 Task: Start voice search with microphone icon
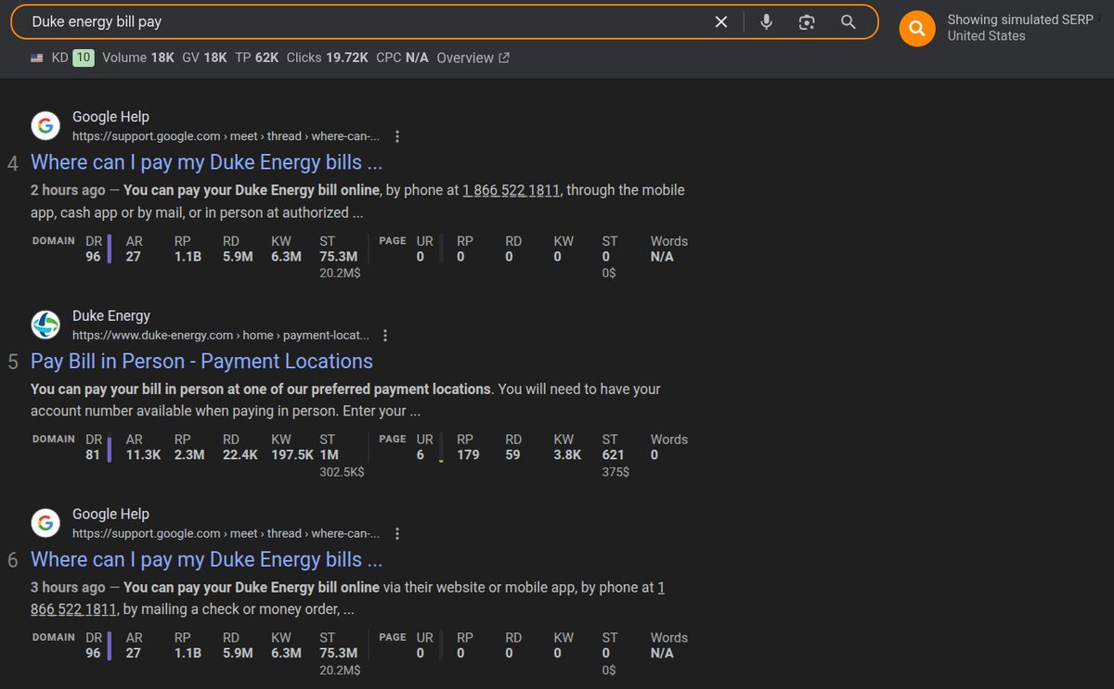[766, 22]
